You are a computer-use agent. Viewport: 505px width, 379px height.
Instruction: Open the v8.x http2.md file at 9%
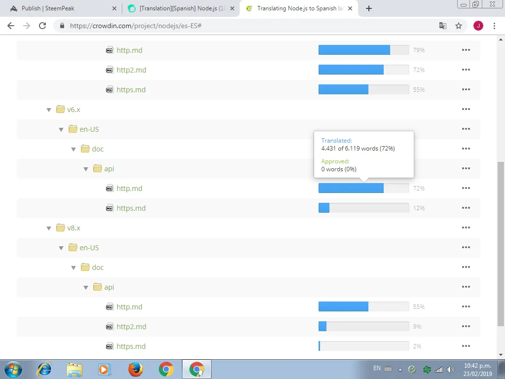click(131, 327)
